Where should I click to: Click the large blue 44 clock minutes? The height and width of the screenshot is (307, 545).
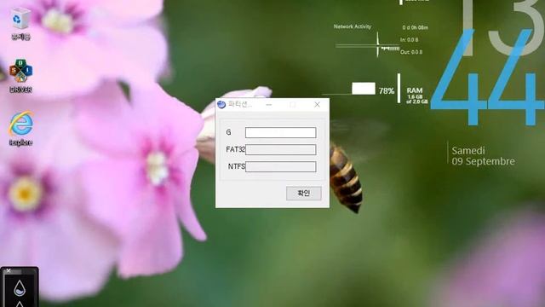point(486,78)
